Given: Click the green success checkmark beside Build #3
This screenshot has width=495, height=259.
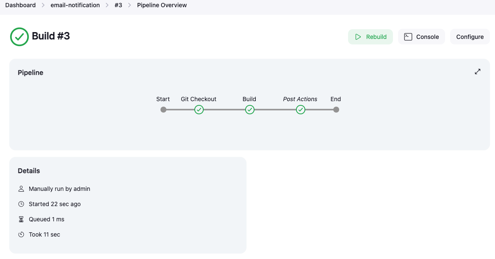Looking at the screenshot, I should (19, 37).
